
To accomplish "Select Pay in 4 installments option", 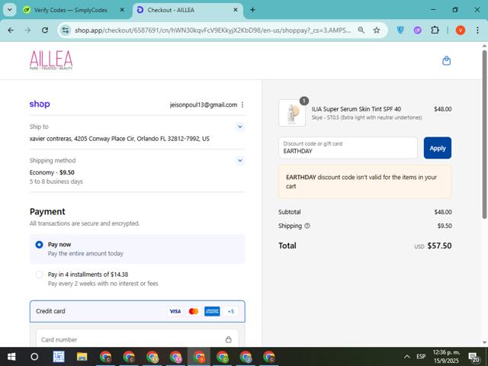I will pyautogui.click(x=137, y=279).
